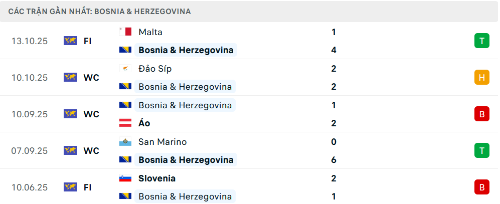Click the Austria flag next to Áo
The height and width of the screenshot is (204, 500).
[x=125, y=123]
